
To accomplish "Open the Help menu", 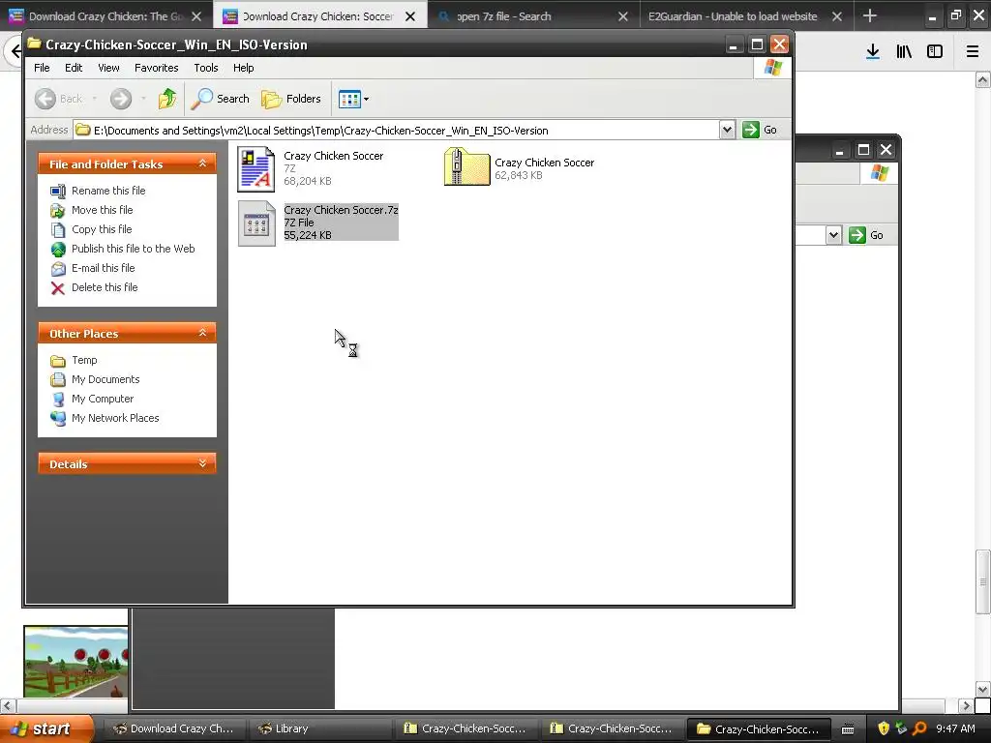I will (243, 68).
